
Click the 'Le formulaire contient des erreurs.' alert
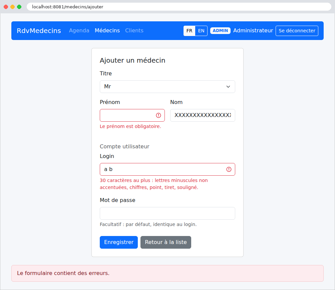coord(167,273)
